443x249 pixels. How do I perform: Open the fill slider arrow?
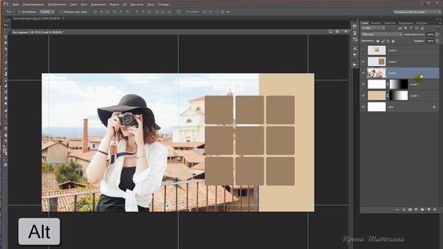(437, 41)
